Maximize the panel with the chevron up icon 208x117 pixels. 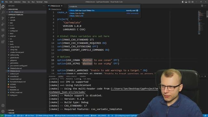pos(202,76)
